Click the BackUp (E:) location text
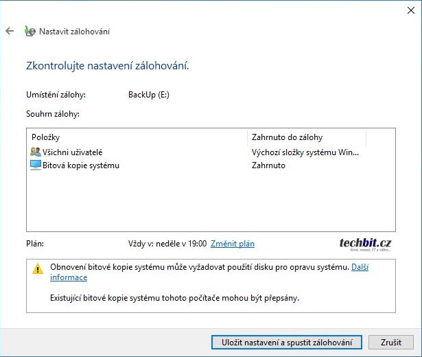The height and width of the screenshot is (357, 422). (149, 95)
